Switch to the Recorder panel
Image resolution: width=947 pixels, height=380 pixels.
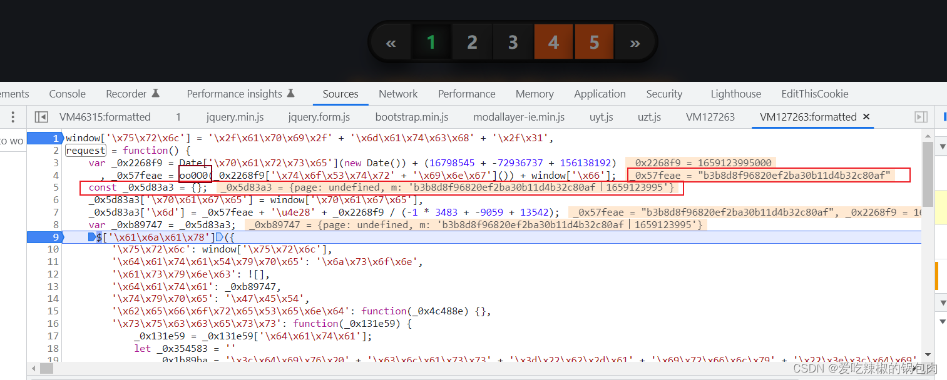133,94
